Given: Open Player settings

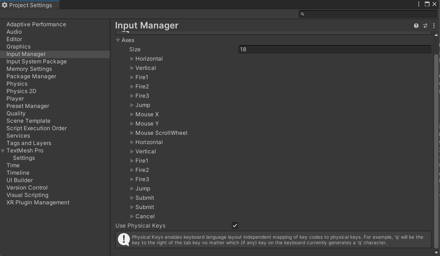Looking at the screenshot, I should (x=15, y=99).
